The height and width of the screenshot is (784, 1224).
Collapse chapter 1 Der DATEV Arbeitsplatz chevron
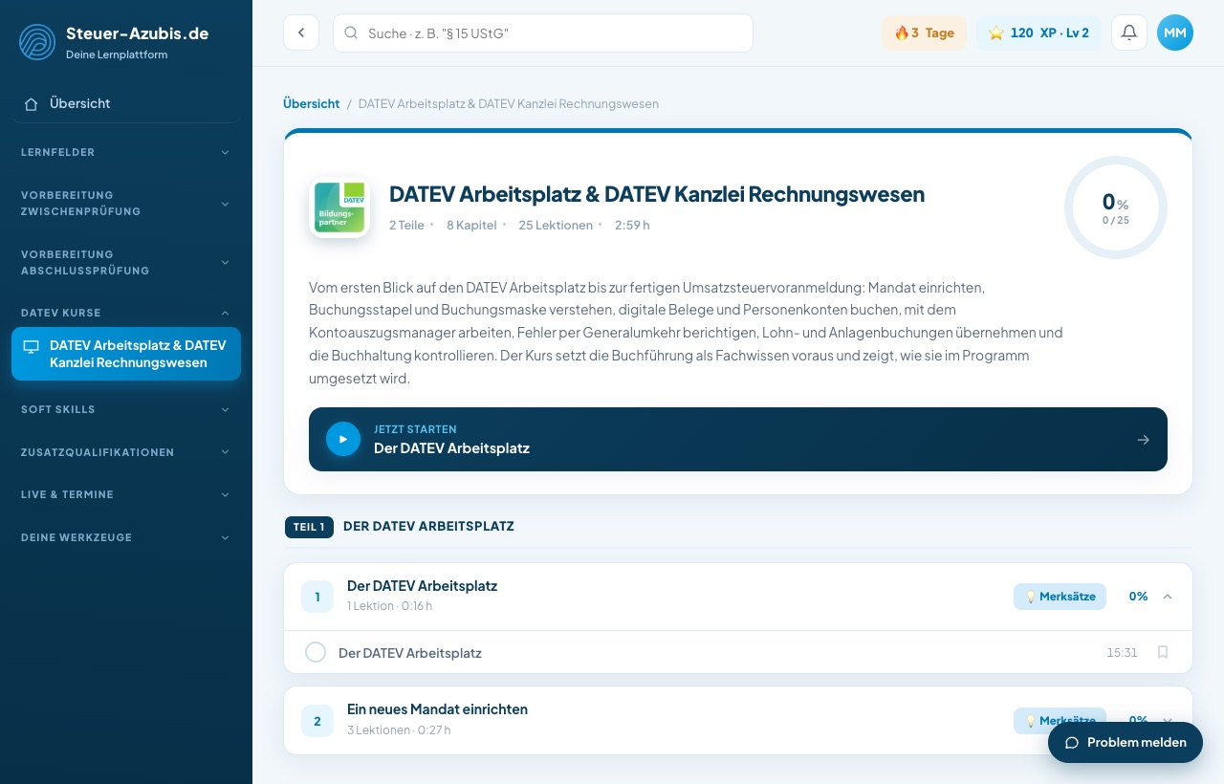point(1167,597)
